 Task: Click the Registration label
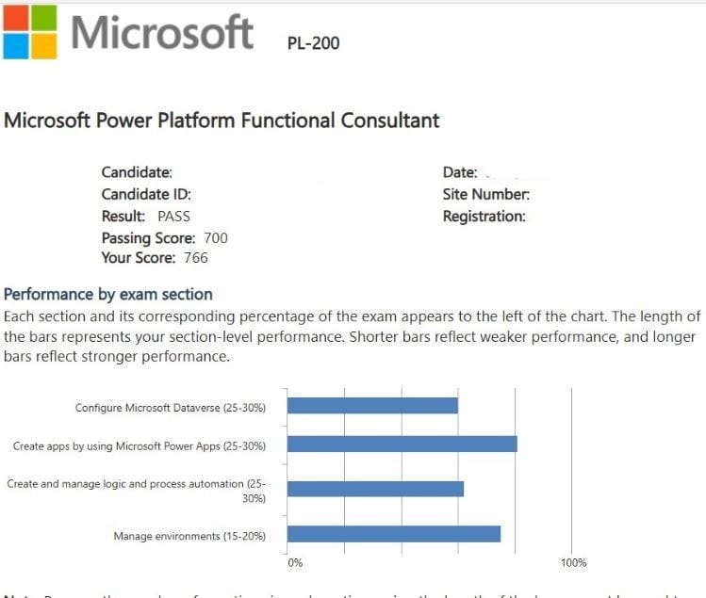(x=484, y=216)
